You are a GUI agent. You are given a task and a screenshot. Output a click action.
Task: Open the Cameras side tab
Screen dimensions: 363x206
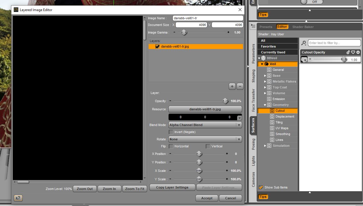253,179
